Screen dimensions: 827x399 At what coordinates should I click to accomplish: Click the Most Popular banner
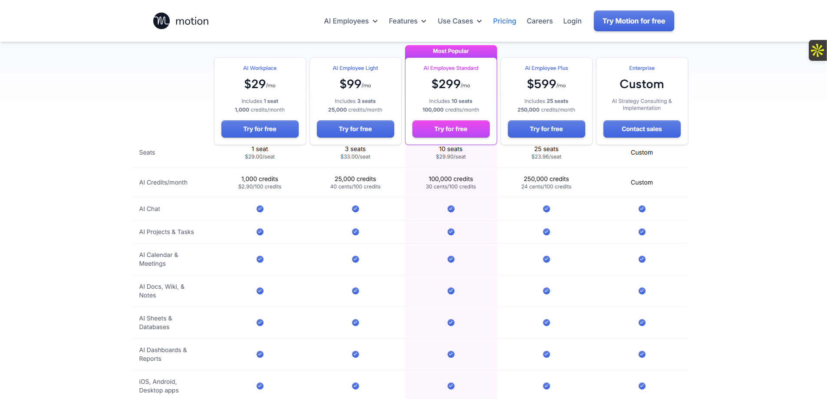pos(451,51)
